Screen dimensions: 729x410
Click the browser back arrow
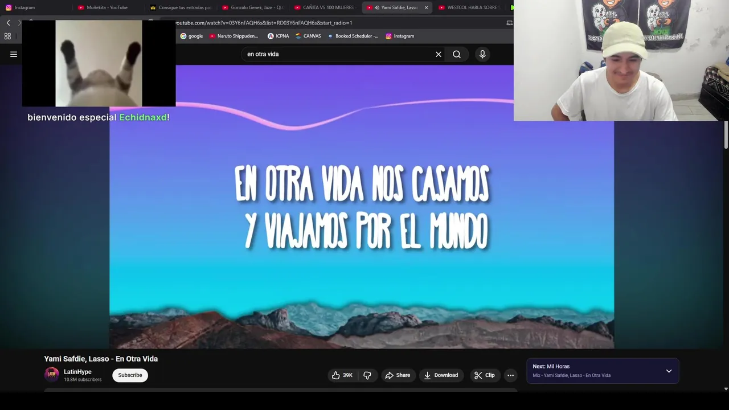8,23
